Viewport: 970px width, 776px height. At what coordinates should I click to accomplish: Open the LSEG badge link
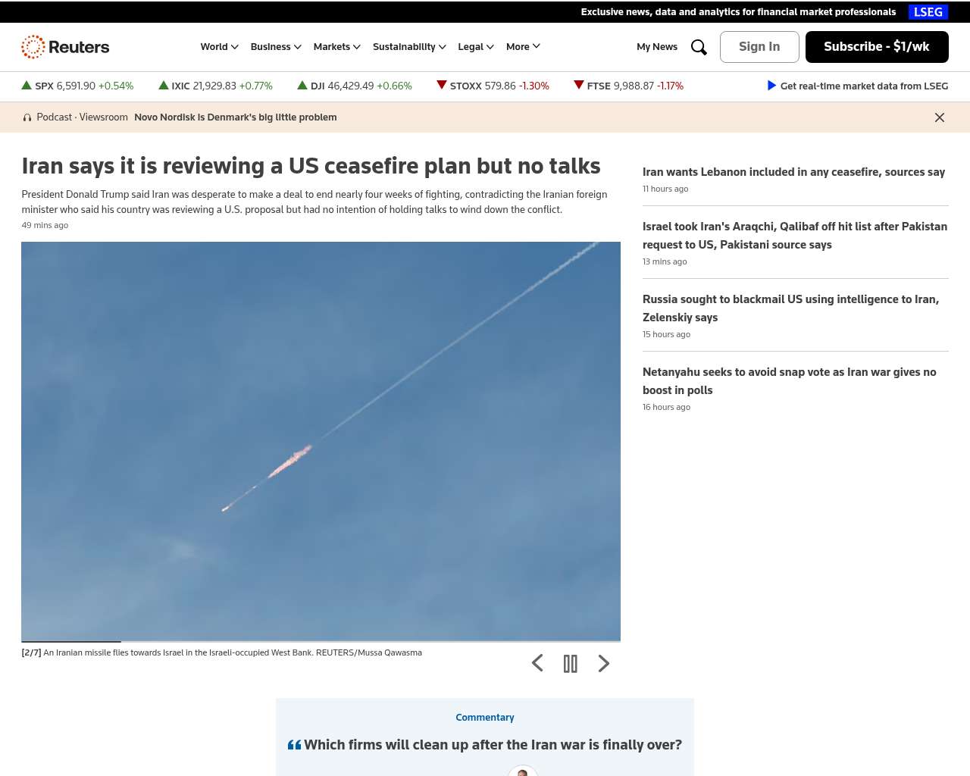pyautogui.click(x=928, y=12)
